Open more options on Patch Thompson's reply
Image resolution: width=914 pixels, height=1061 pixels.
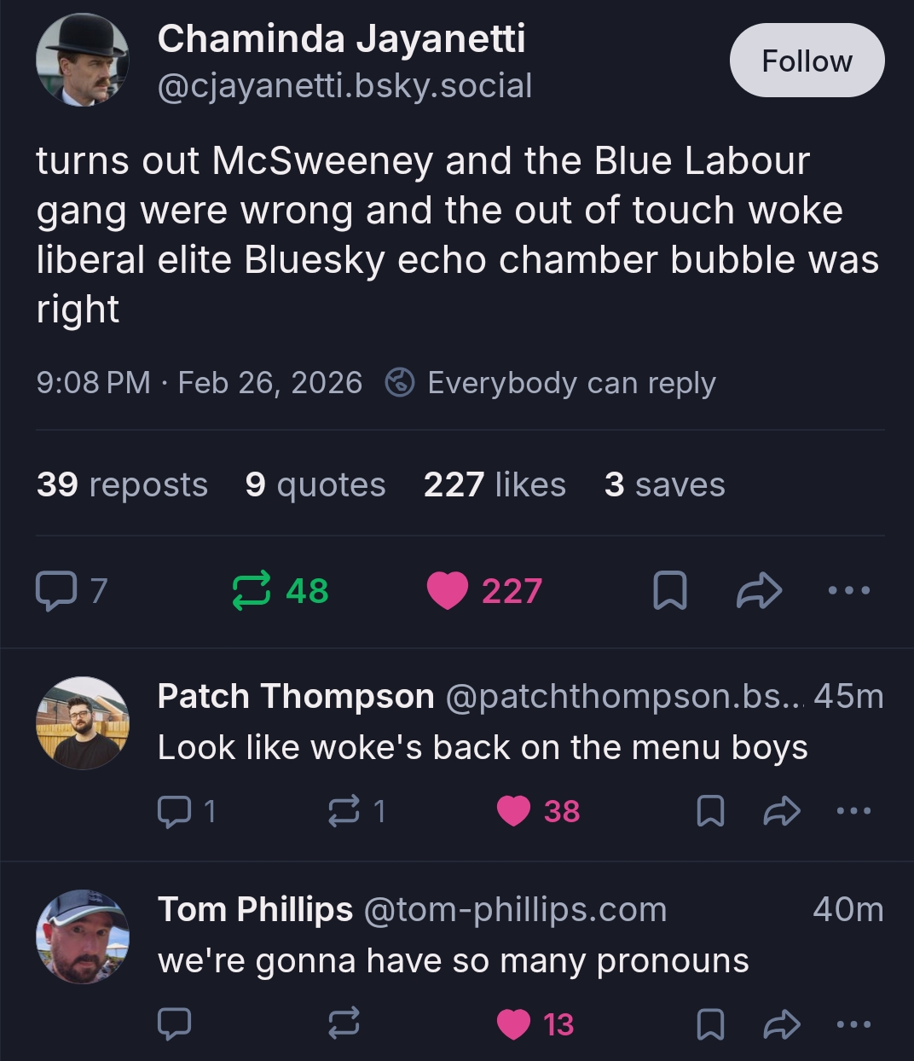click(x=853, y=811)
